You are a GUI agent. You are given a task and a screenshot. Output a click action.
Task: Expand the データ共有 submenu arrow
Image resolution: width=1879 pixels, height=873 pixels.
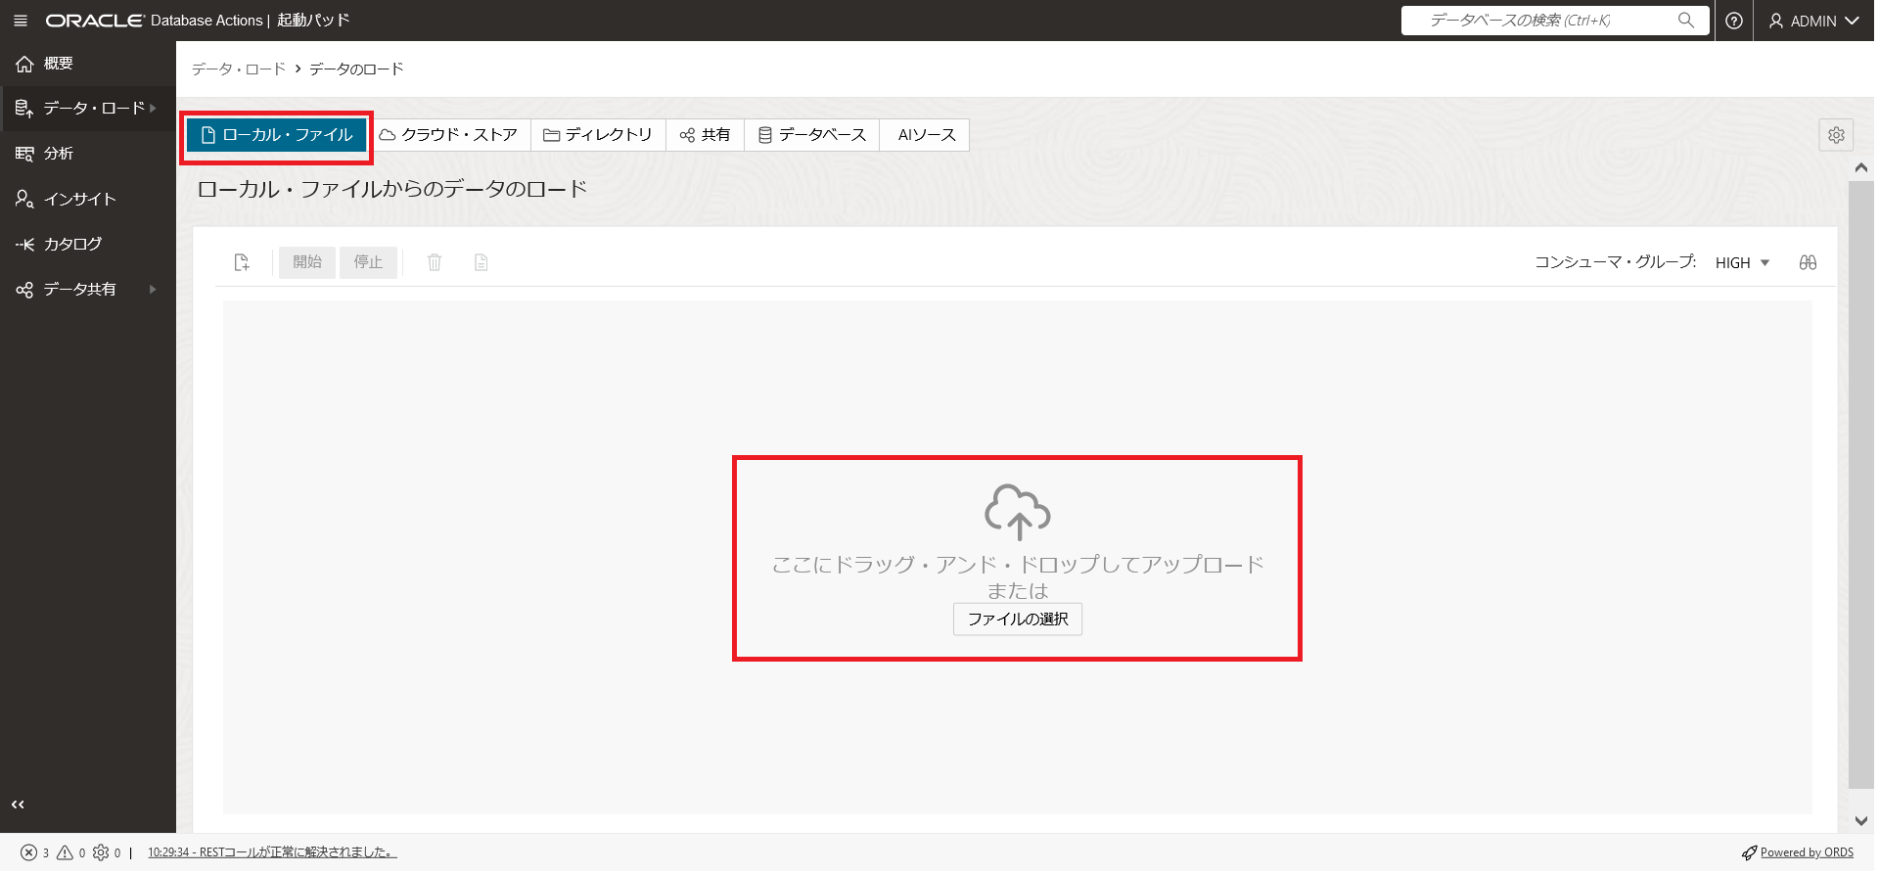tap(153, 290)
